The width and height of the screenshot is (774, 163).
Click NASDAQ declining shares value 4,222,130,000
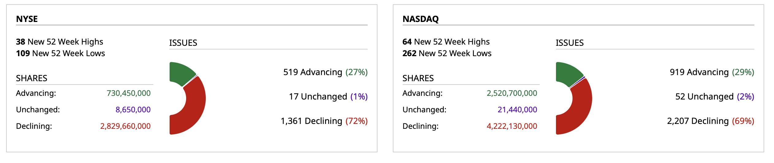pyautogui.click(x=512, y=126)
